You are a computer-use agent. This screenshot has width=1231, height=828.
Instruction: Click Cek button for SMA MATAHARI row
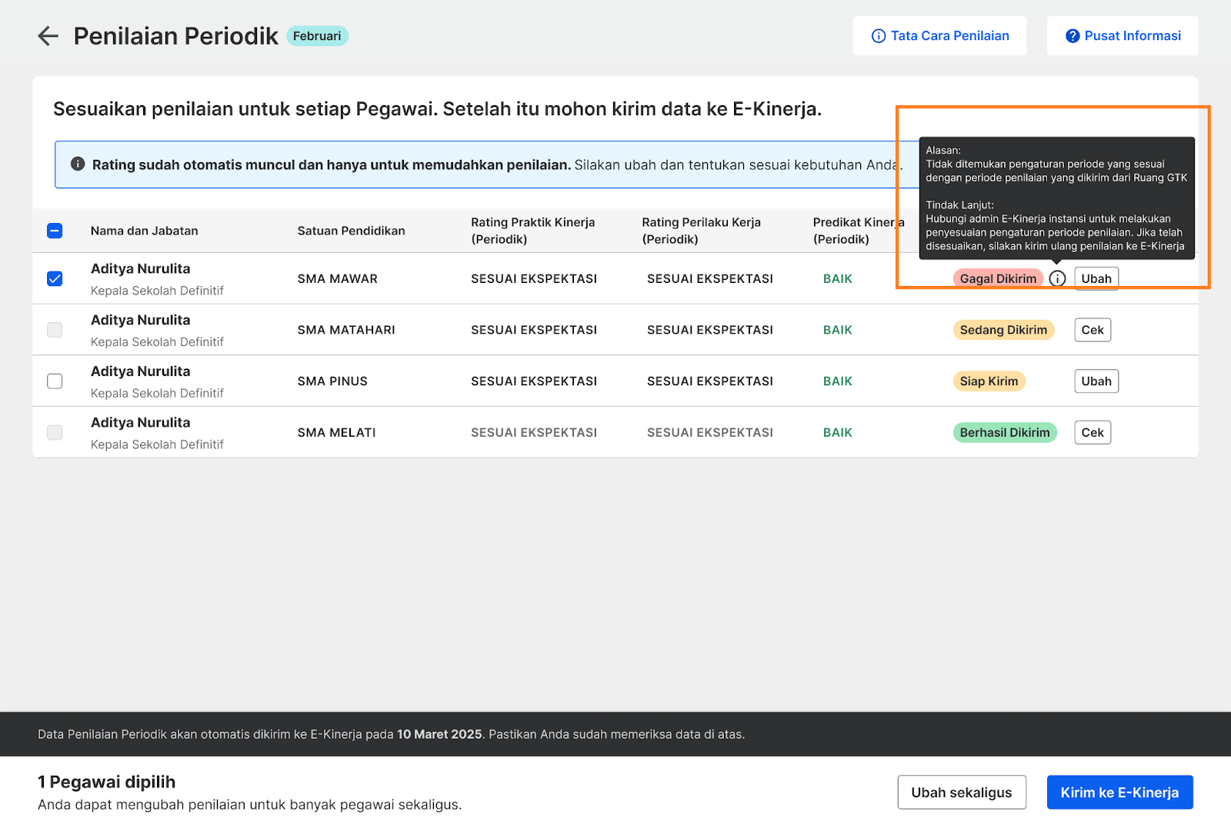[x=1093, y=330]
